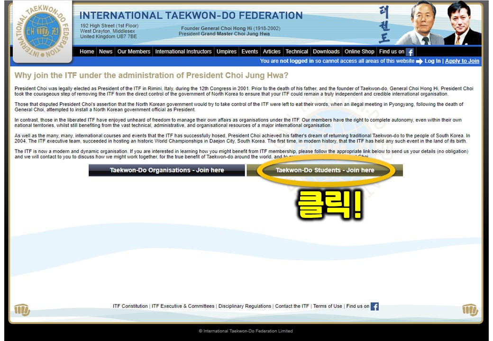Click Founder General Choi Hong Hi text
The image size is (493, 341).
click(x=230, y=28)
